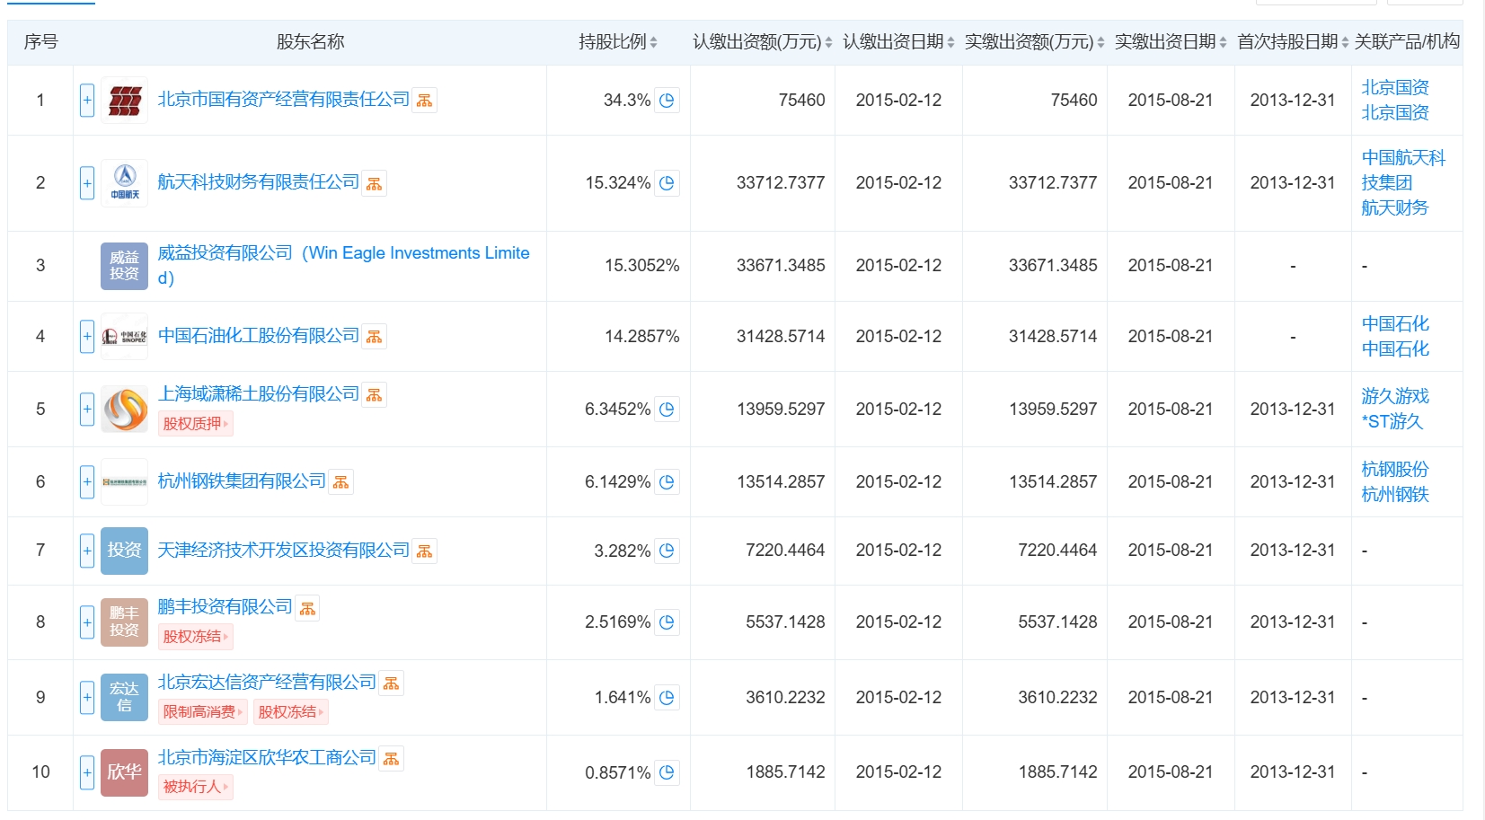Click the Sinopec logo thumbnail

click(124, 337)
